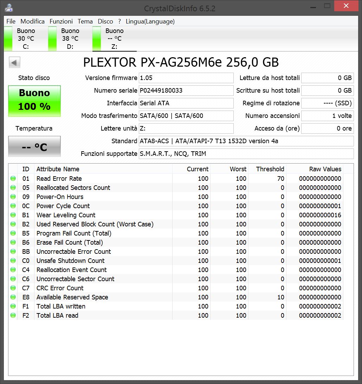Image resolution: width=362 pixels, height=384 pixels.
Task: Click the Standard ATA8-ACS field
Action: [x=246, y=141]
